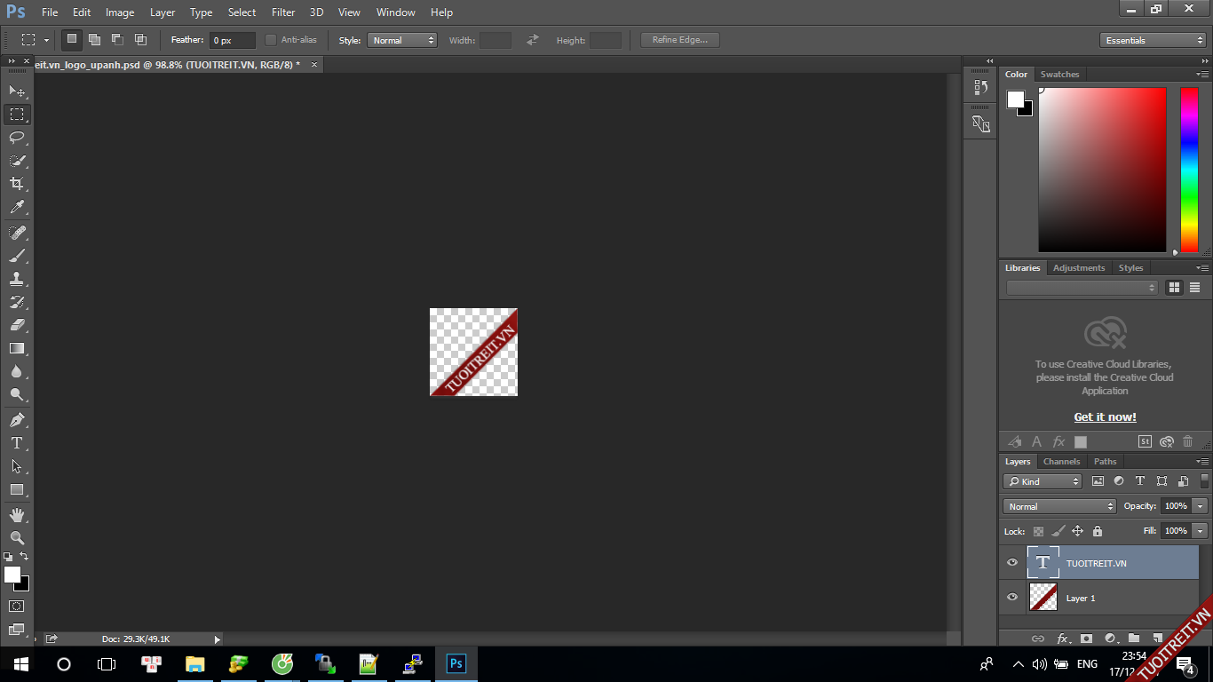
Task: Open the Filter menu
Action: point(283,12)
